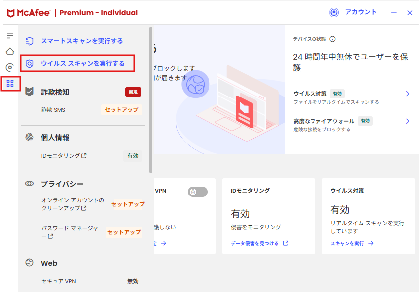
Task: Click the McAfee shield logo
Action: [x=10, y=13]
